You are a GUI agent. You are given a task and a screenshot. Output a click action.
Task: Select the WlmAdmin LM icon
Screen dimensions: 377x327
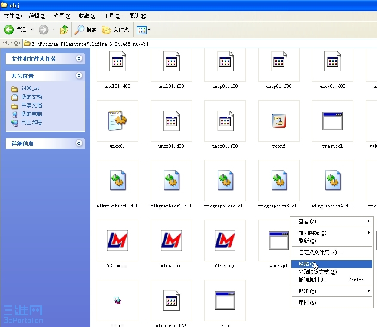point(171,241)
